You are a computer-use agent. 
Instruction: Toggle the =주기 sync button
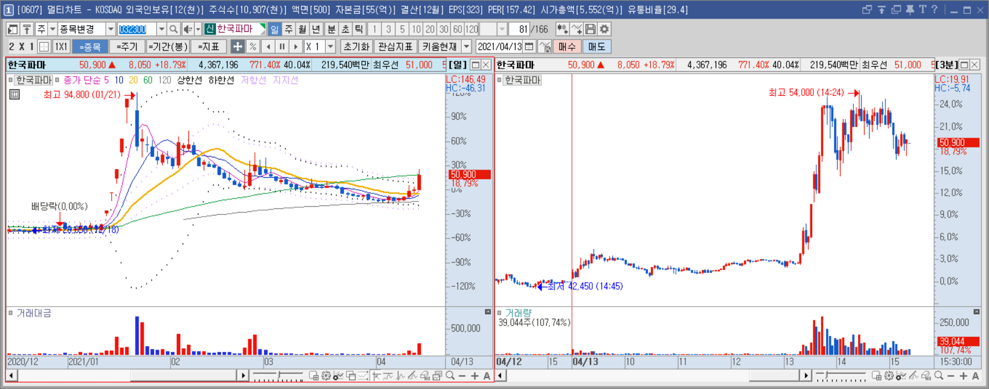(x=127, y=46)
